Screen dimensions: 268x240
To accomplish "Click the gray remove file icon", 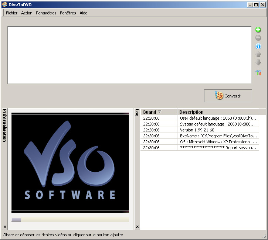I will click(x=258, y=38).
